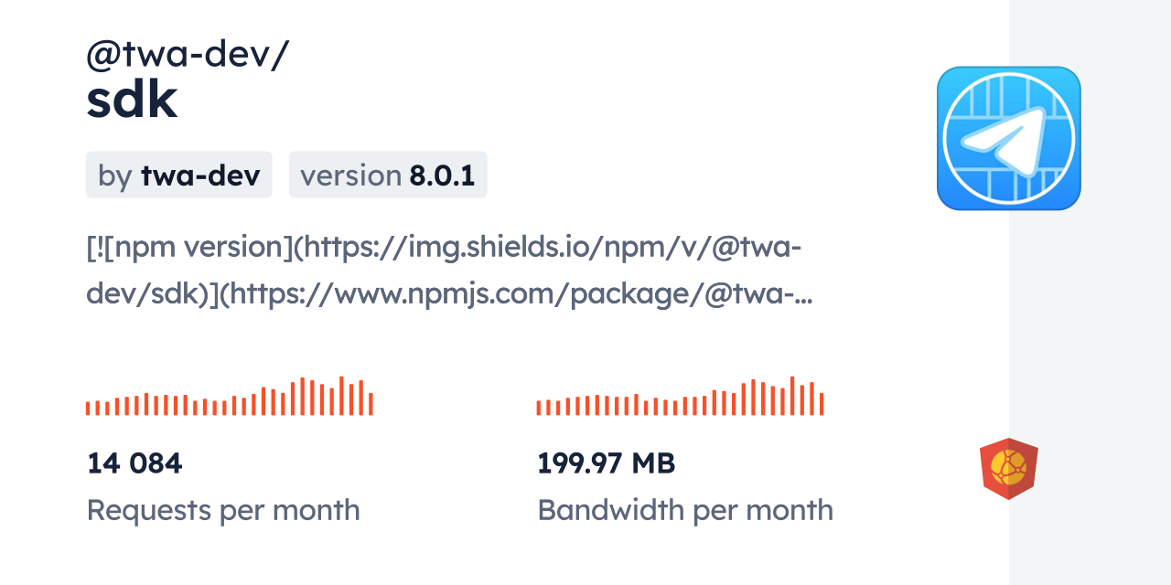Click the last bar of the bandwidth chart
Image resolution: width=1171 pixels, height=585 pixels.
tap(822, 404)
